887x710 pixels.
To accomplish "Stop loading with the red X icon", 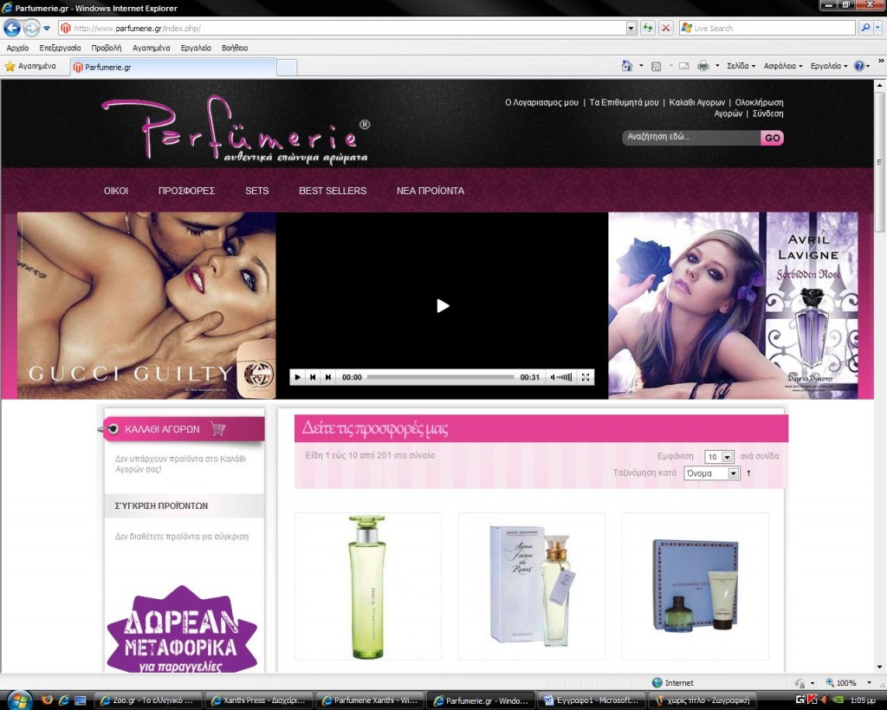I will [666, 28].
